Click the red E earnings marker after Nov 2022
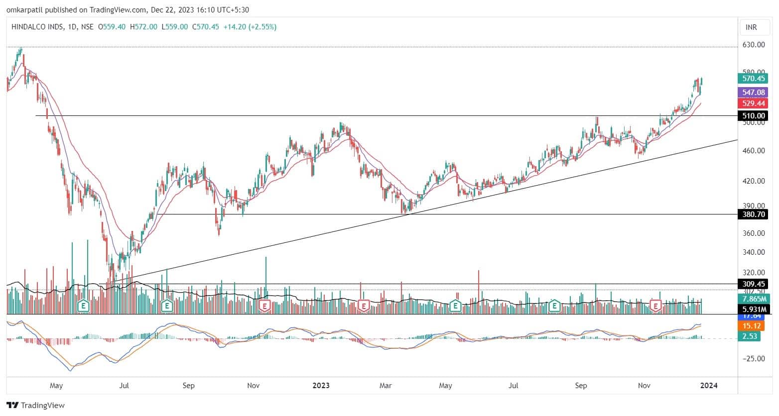 click(x=264, y=305)
